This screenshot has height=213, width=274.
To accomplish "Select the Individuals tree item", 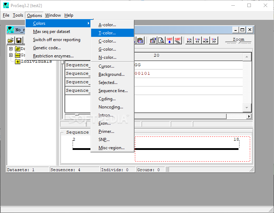I will (36, 61).
